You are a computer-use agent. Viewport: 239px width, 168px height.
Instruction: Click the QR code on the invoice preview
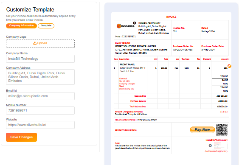222,130
